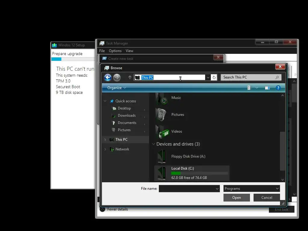Viewport: 308px width, 231px height.
Task: Click End task in Task Manager
Action: [282, 209]
